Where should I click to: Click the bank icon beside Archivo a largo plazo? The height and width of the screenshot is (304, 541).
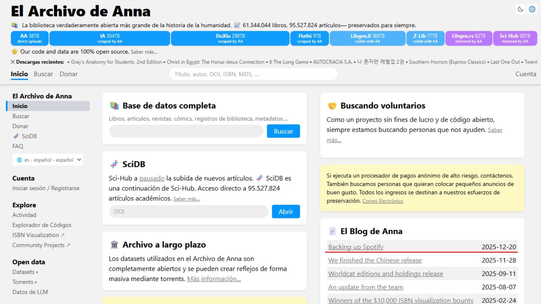point(114,245)
